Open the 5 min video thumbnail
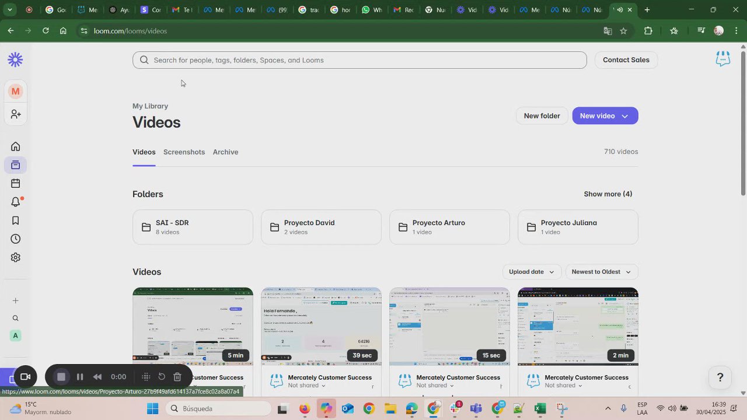 click(x=193, y=327)
